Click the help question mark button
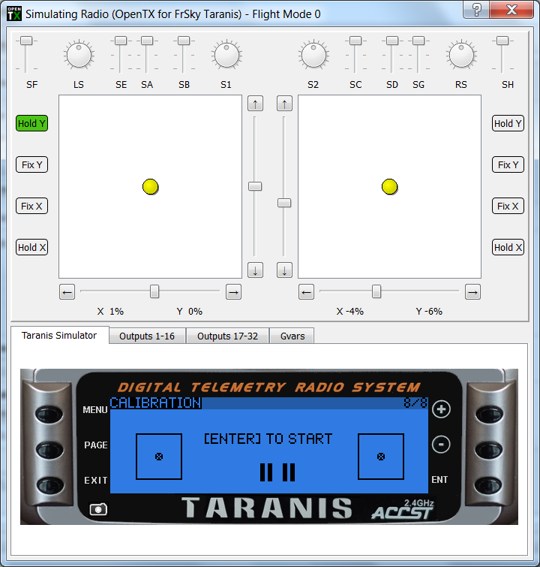This screenshot has height=567, width=540. pyautogui.click(x=476, y=10)
